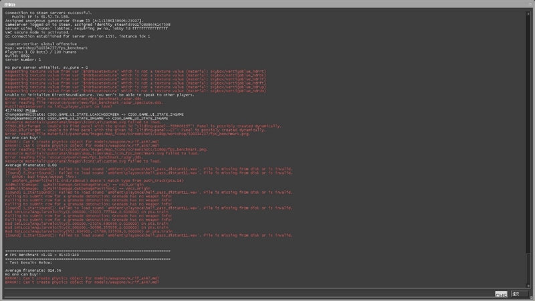
Task: Click the console window resize grip
Action: pos(531,298)
